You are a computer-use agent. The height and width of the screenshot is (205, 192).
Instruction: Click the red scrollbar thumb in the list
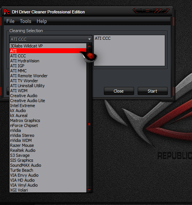[x=89, y=124]
